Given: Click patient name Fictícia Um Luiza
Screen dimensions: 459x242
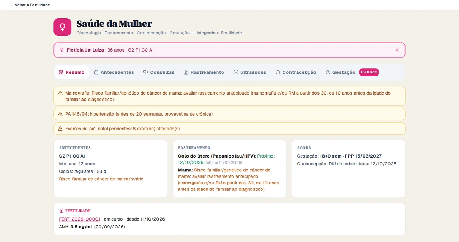Looking at the screenshot, I should tap(85, 50).
